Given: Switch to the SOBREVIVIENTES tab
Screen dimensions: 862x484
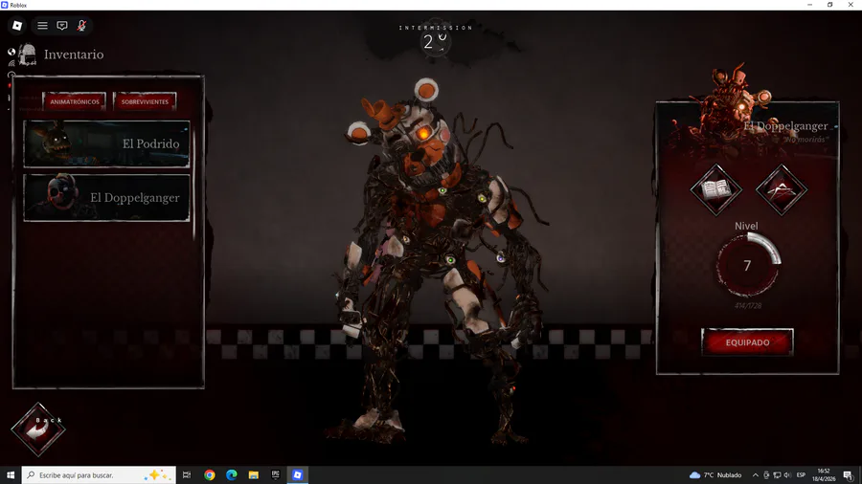Looking at the screenshot, I should tap(145, 101).
